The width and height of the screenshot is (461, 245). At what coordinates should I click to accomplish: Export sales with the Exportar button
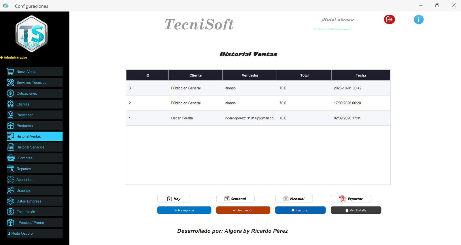coord(351,199)
